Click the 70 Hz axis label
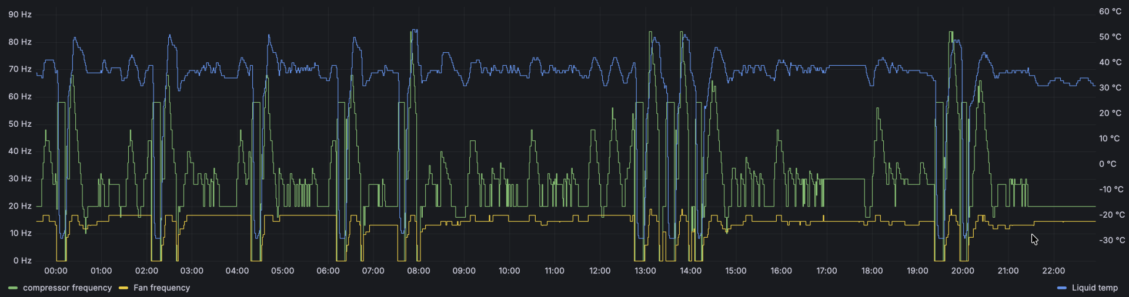Viewport: 1129px width, 297px height. point(20,69)
